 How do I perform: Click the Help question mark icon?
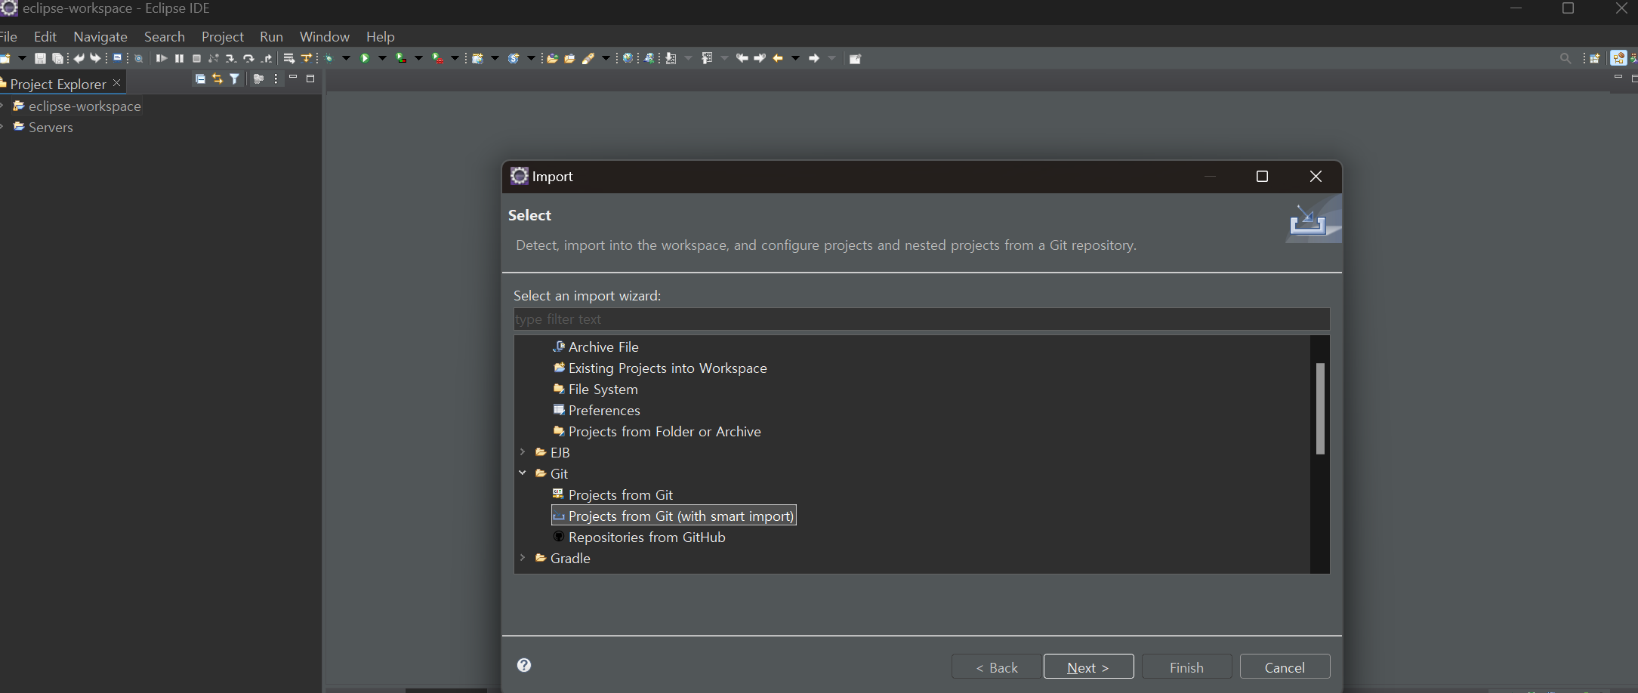pyautogui.click(x=524, y=665)
